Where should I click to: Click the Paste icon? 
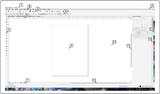click(20, 11)
